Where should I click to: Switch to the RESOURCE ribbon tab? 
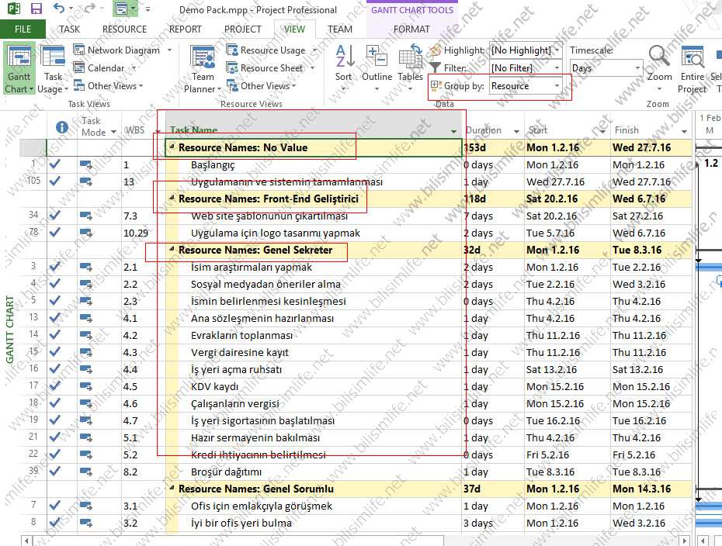[x=124, y=29]
